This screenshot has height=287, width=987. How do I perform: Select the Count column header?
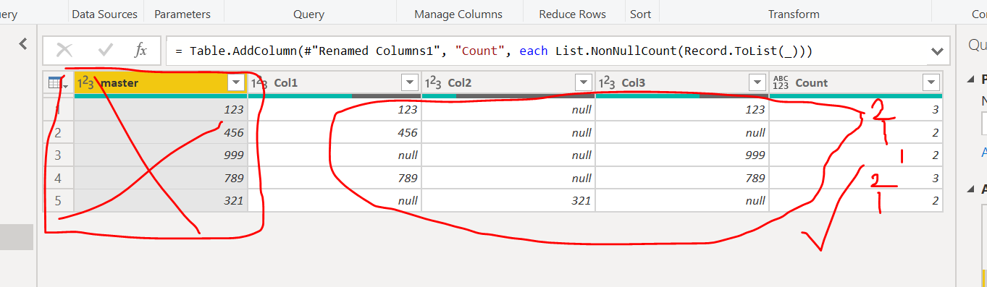point(856,82)
